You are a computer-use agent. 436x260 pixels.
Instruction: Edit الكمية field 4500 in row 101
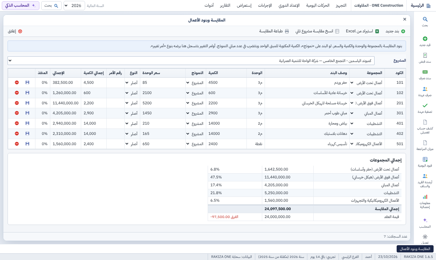tap(226, 83)
